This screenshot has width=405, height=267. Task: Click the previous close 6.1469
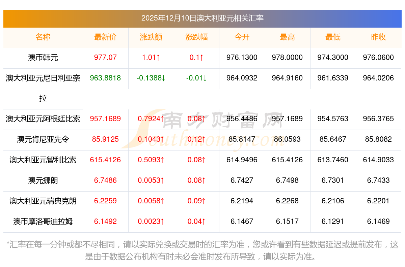[x=378, y=222]
